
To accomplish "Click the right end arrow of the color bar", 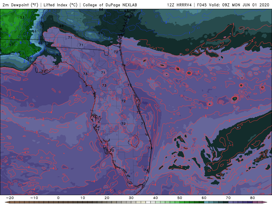I will pos(265,202).
